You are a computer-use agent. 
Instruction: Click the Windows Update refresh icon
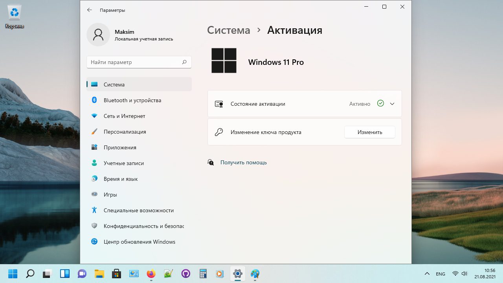(94, 242)
